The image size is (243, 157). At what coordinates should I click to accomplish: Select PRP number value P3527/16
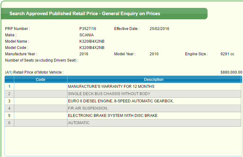coord(88,29)
